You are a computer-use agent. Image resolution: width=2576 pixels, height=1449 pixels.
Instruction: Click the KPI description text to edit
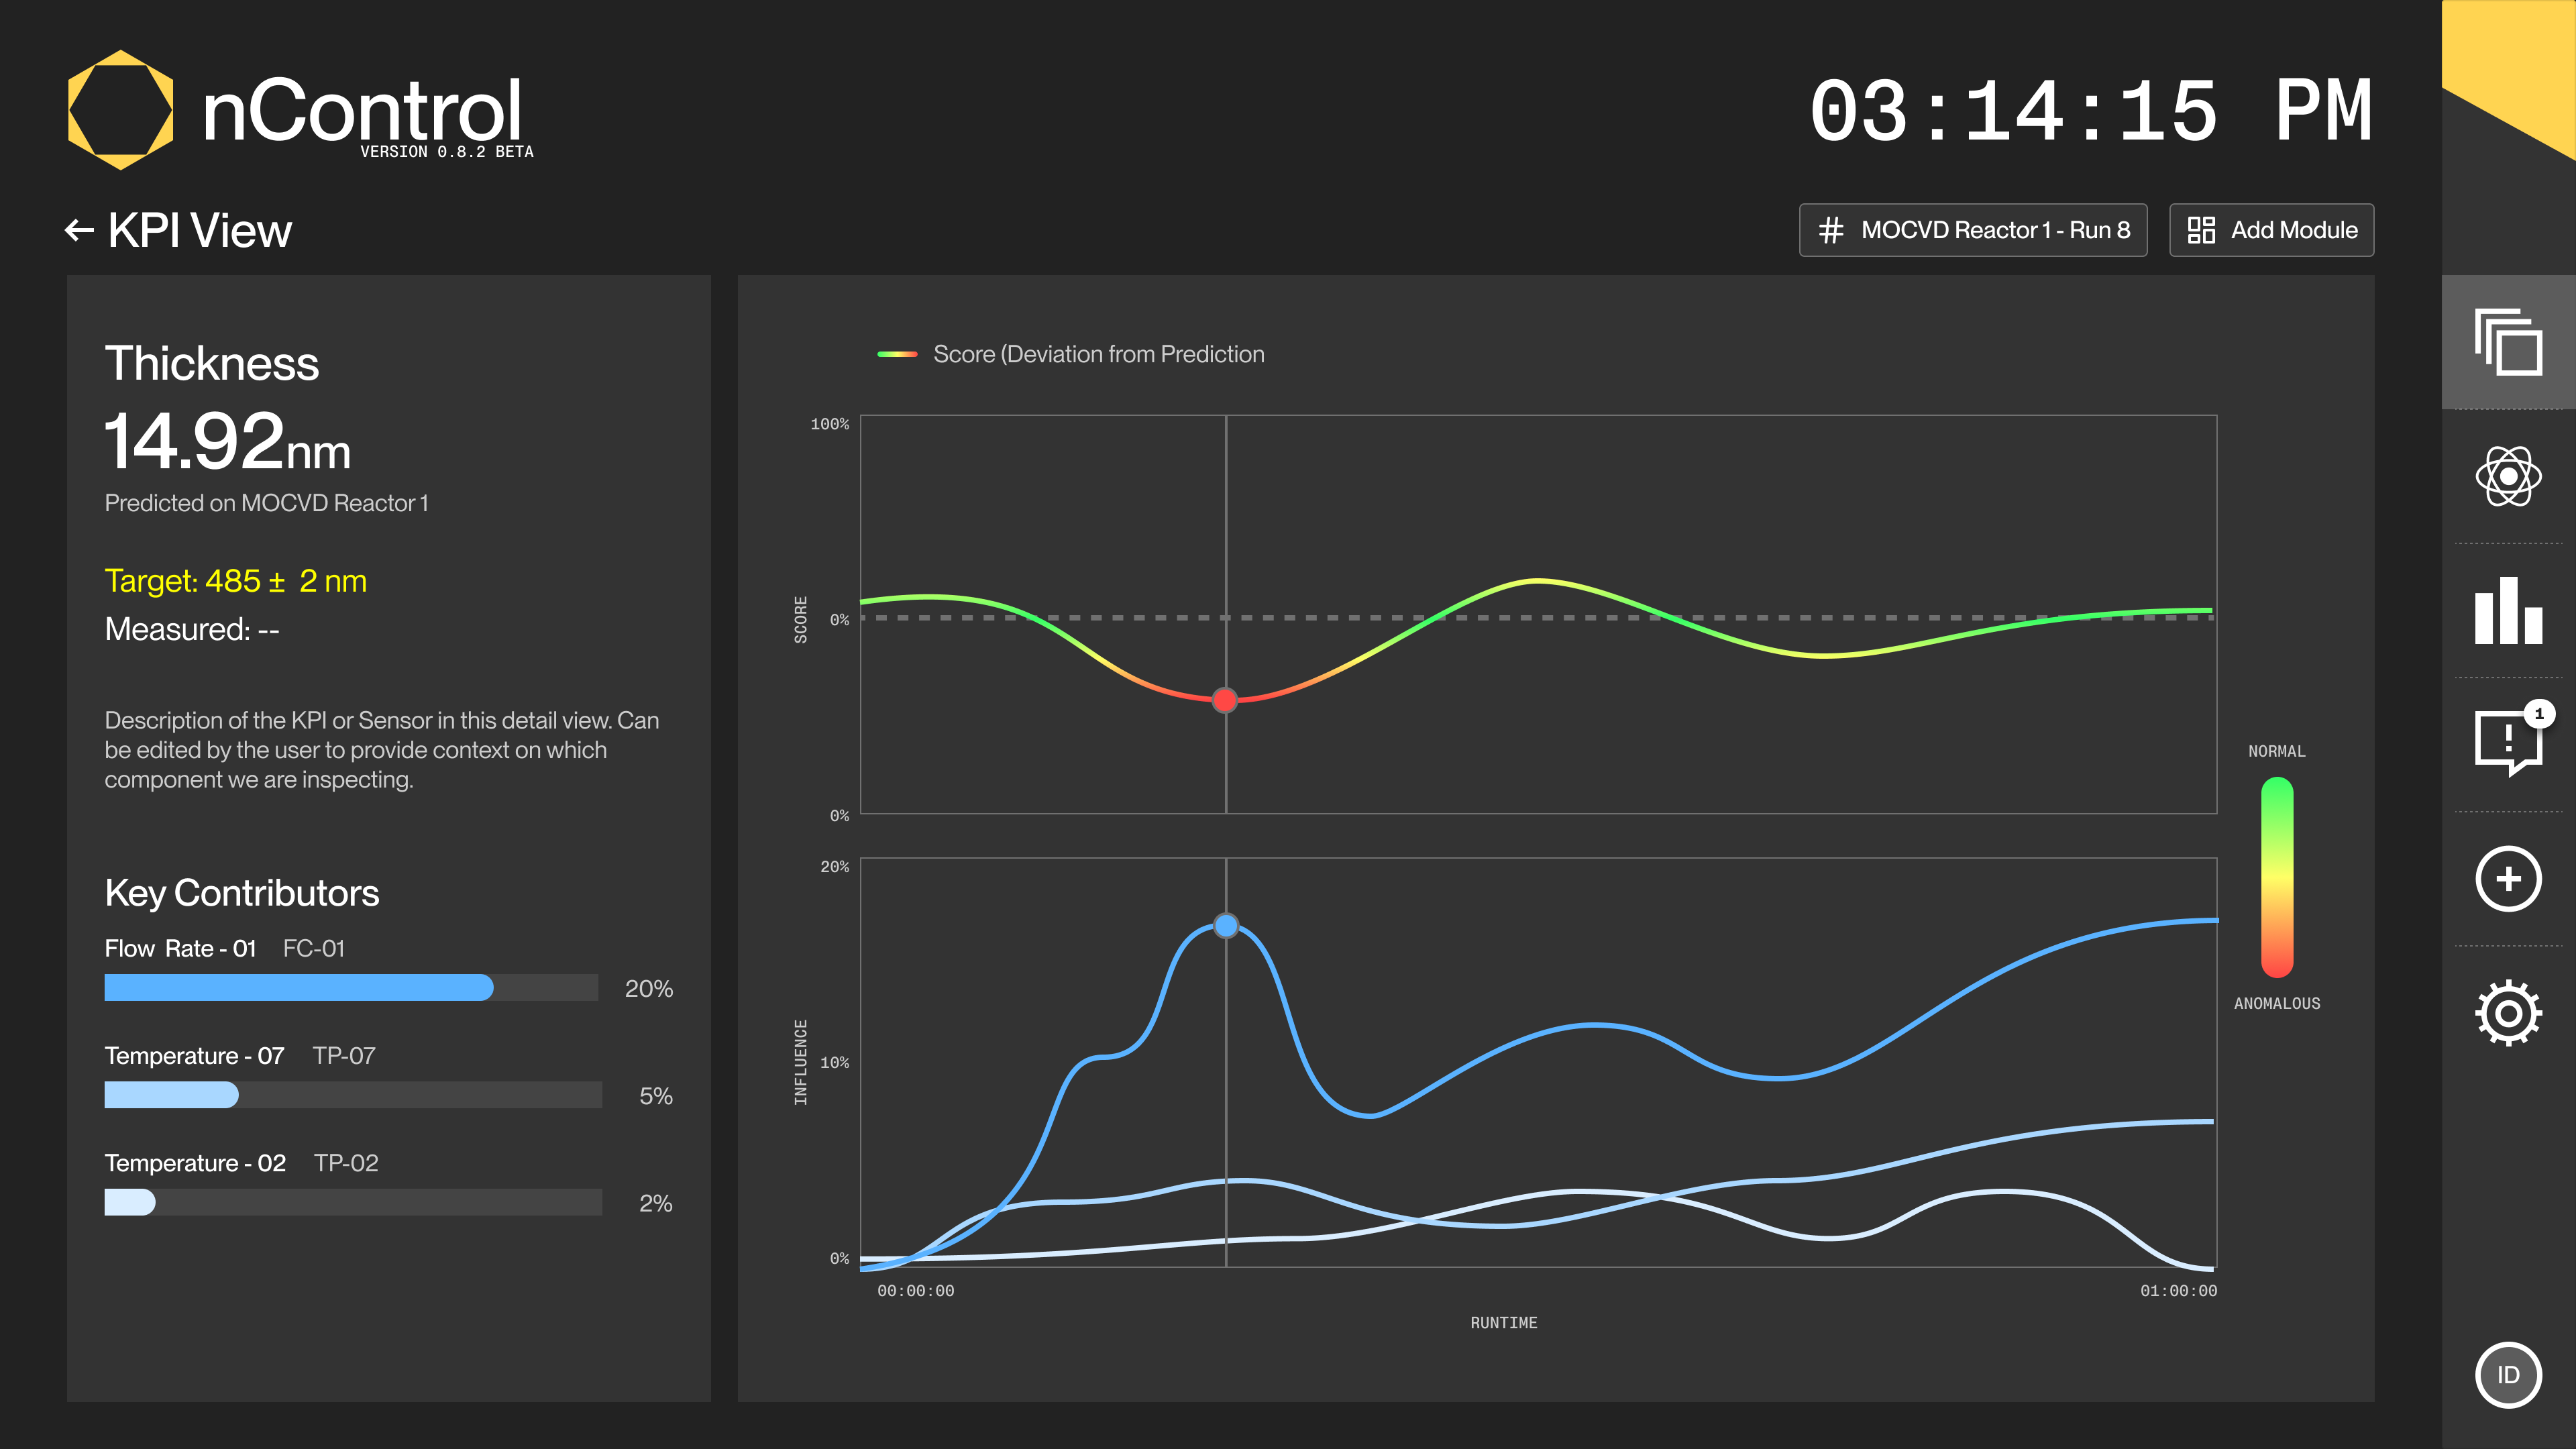(382, 750)
